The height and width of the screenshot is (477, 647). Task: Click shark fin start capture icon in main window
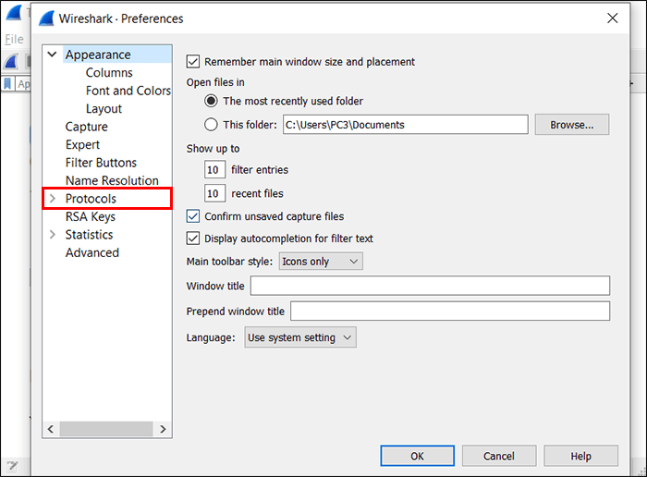tap(11, 62)
